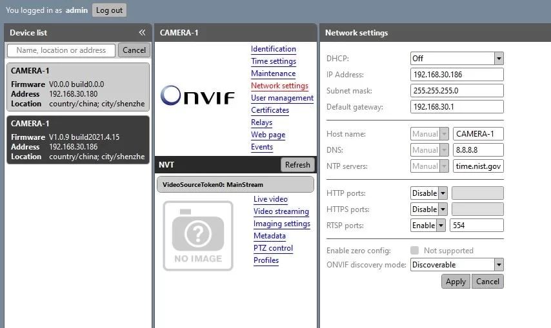Click the NVT section label

click(166, 165)
